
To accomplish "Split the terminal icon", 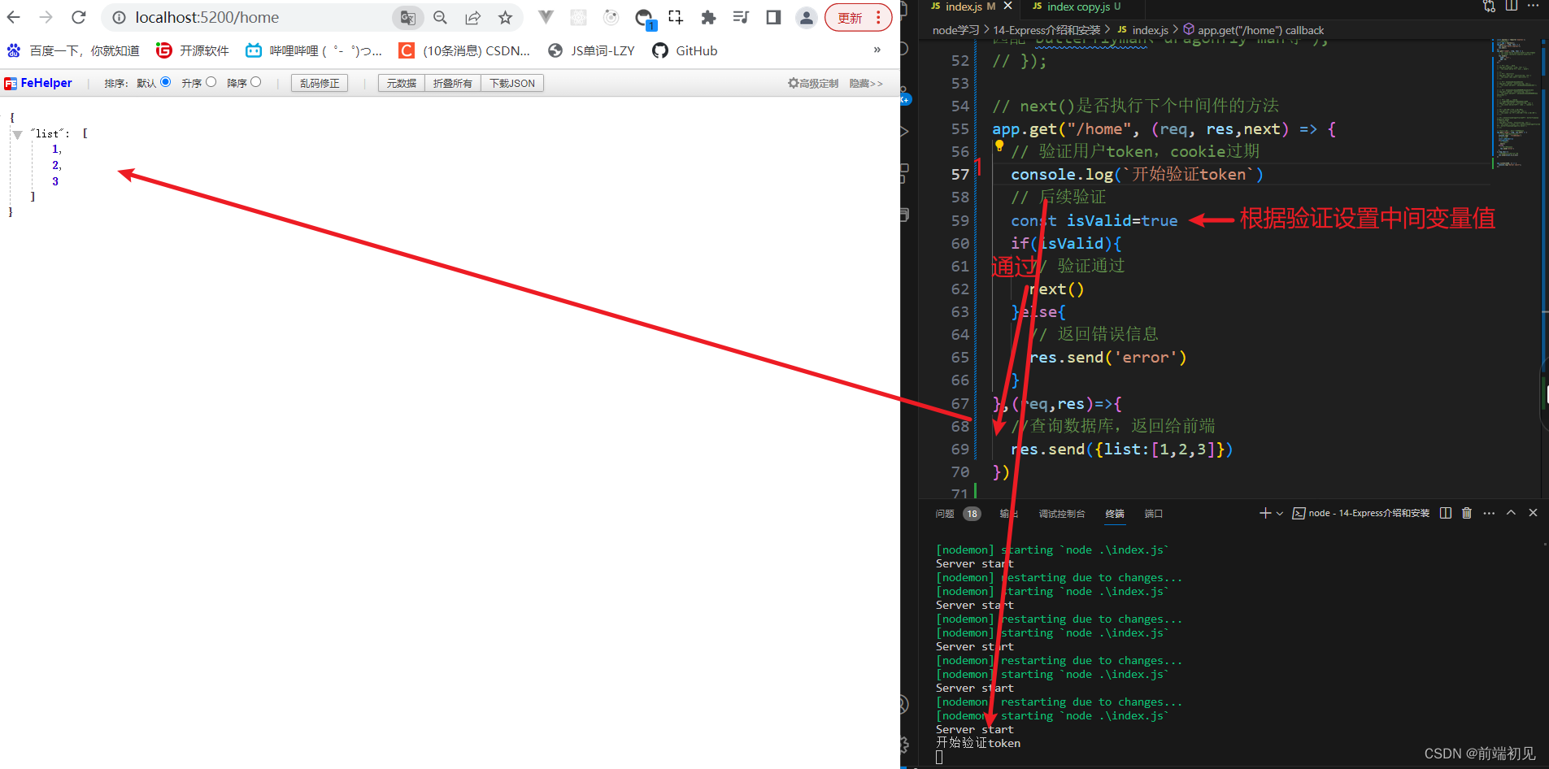I will click(x=1446, y=513).
